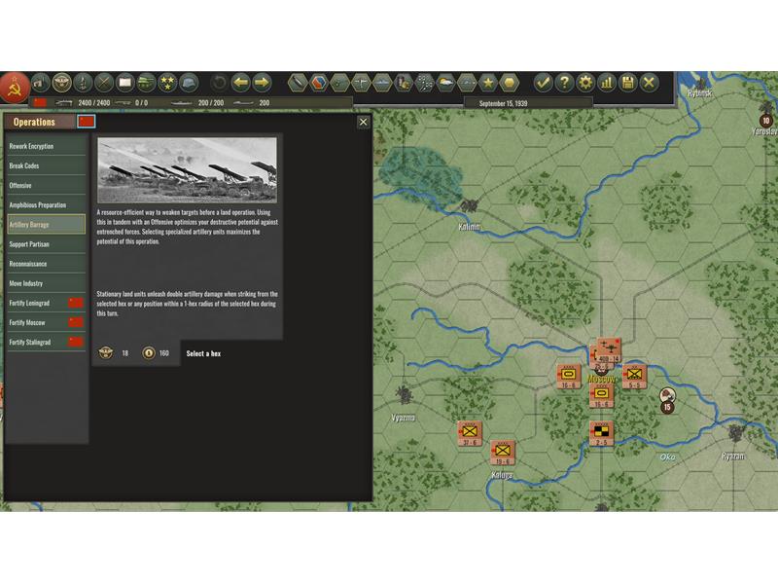
Task: Close the Operations panel
Action: pyautogui.click(x=363, y=122)
